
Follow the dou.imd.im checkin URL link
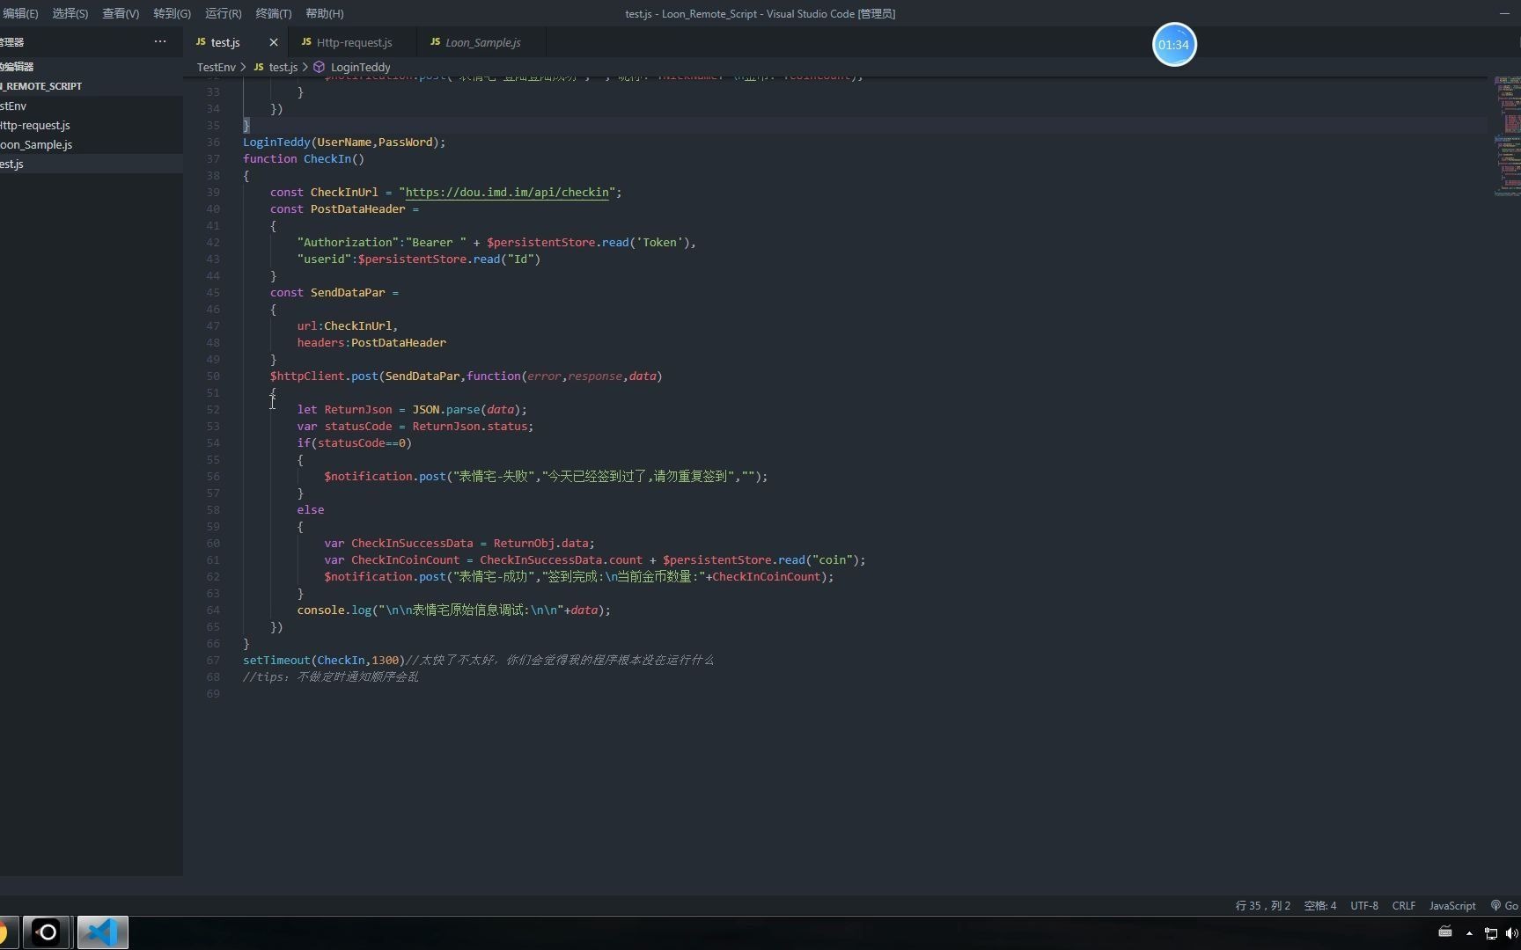(x=507, y=192)
